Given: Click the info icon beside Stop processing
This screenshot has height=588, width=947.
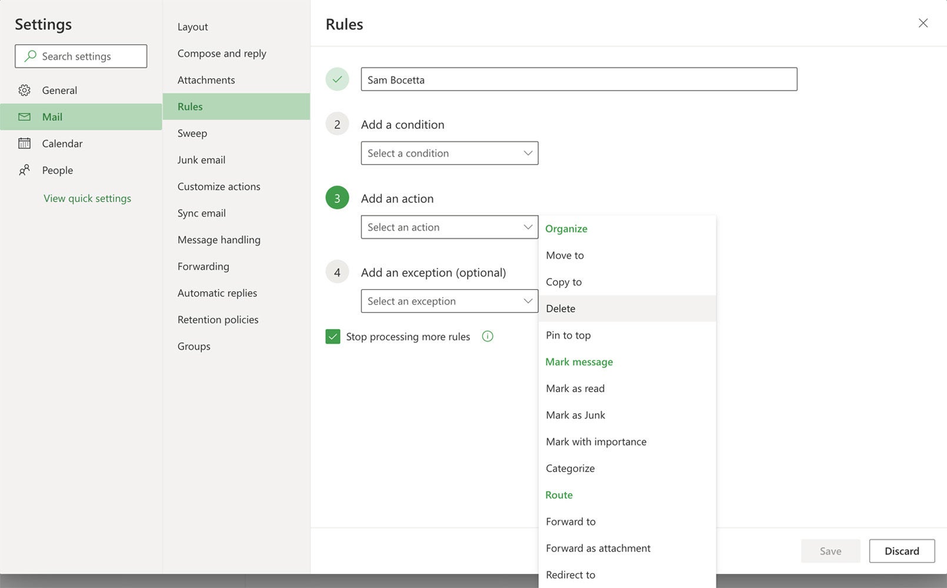Looking at the screenshot, I should click(x=488, y=336).
